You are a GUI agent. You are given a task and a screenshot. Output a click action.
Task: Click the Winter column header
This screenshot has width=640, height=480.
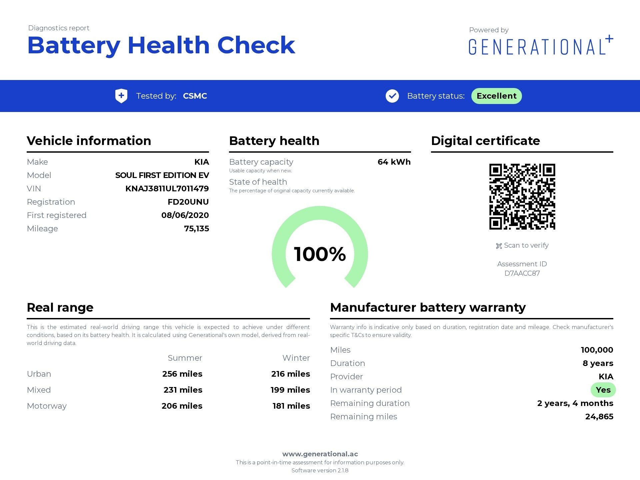pos(296,358)
